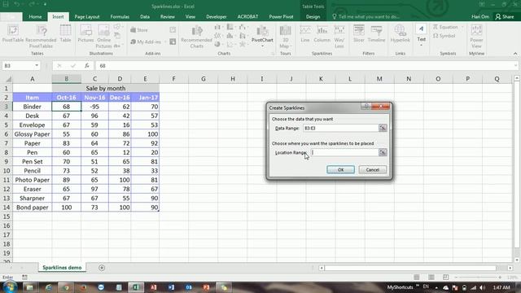Open Charts group dialog launcher
521x293 pixels.
[x=273, y=54]
